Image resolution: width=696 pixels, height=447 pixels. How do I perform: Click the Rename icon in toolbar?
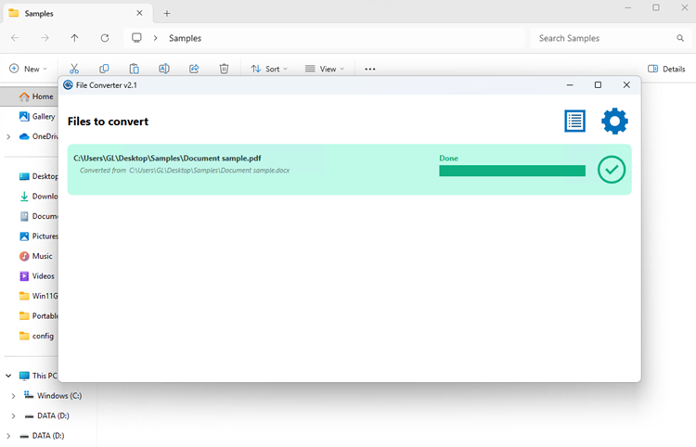(164, 69)
